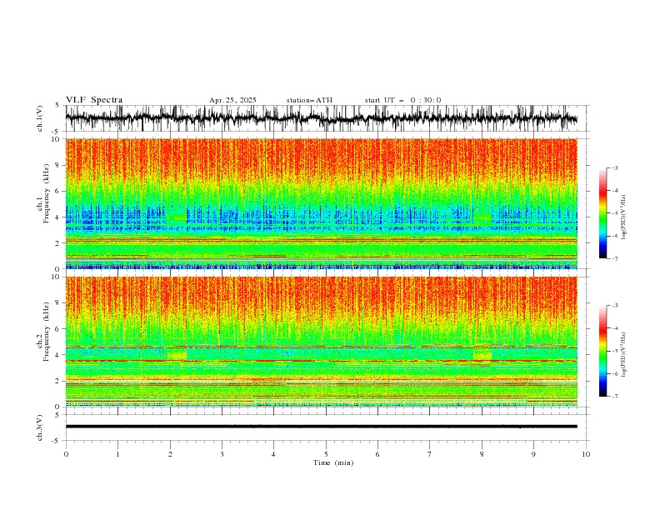660x510 pixels.
Task: Click the 'ch.3(V)' axis label
Action: pos(40,427)
